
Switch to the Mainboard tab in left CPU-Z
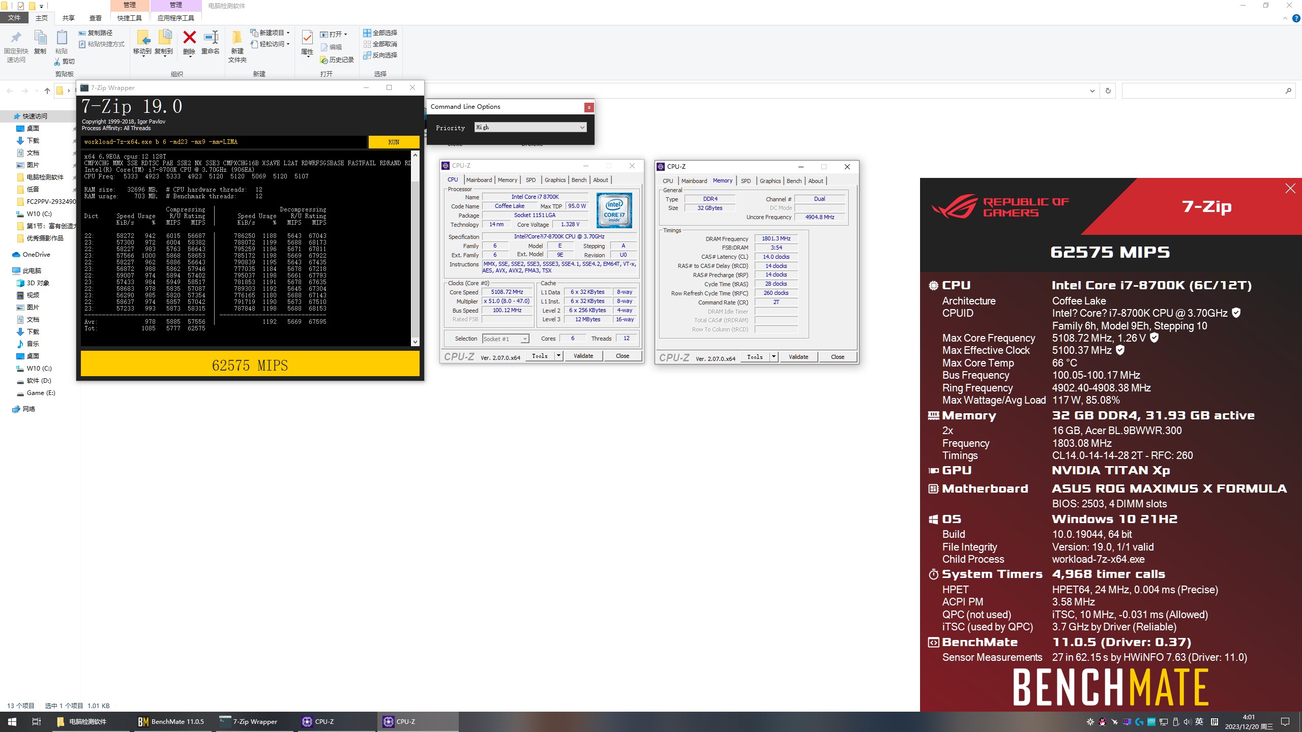pos(479,180)
